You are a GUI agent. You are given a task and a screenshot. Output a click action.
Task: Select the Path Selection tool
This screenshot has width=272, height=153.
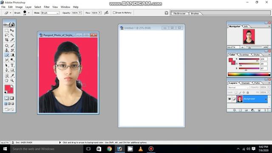tap(7, 65)
